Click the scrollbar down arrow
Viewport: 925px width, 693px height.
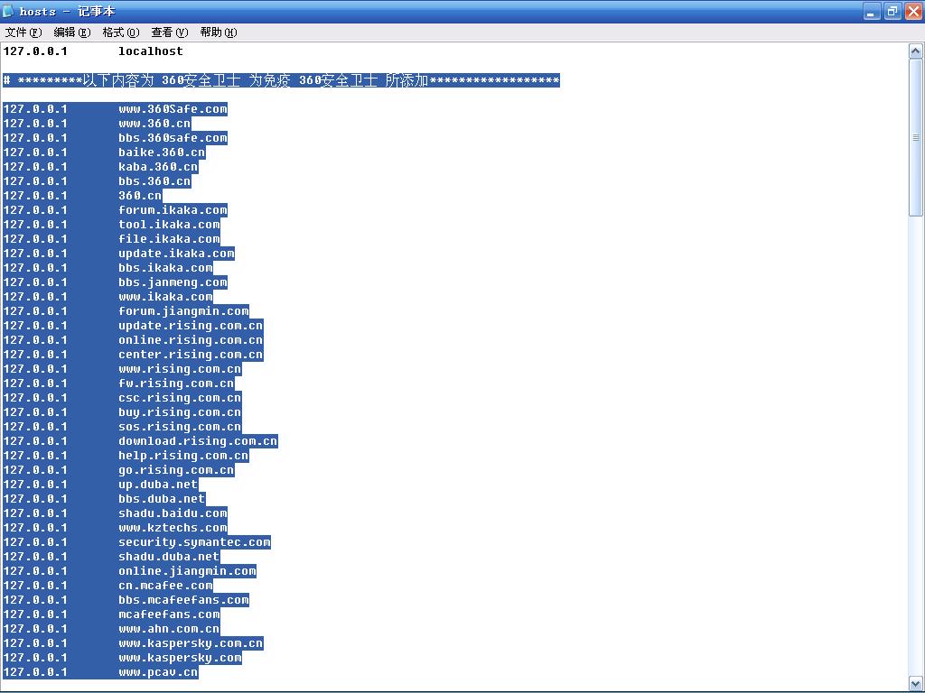(x=916, y=684)
